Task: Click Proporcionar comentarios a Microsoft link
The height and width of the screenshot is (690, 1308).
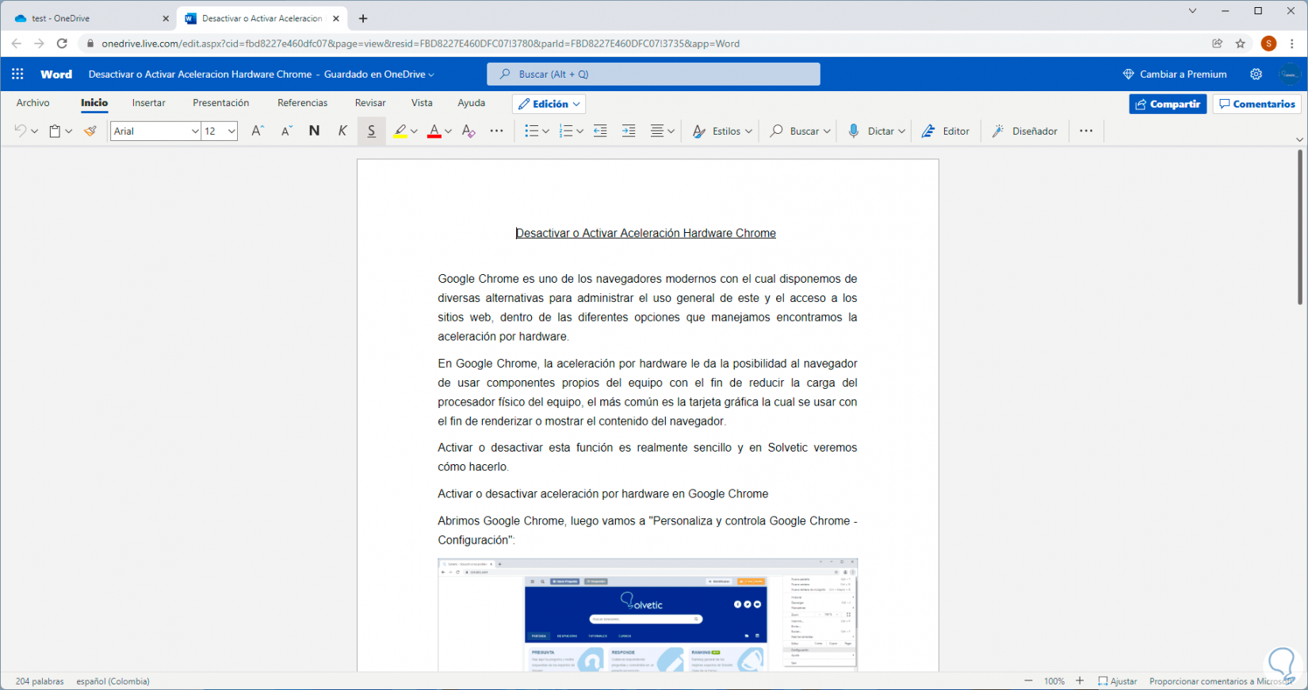Action: (x=1219, y=681)
